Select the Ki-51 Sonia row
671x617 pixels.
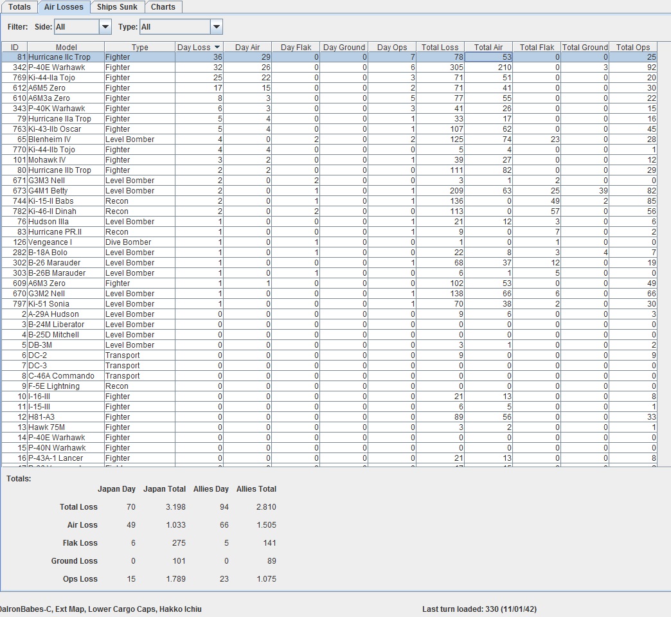pos(330,303)
